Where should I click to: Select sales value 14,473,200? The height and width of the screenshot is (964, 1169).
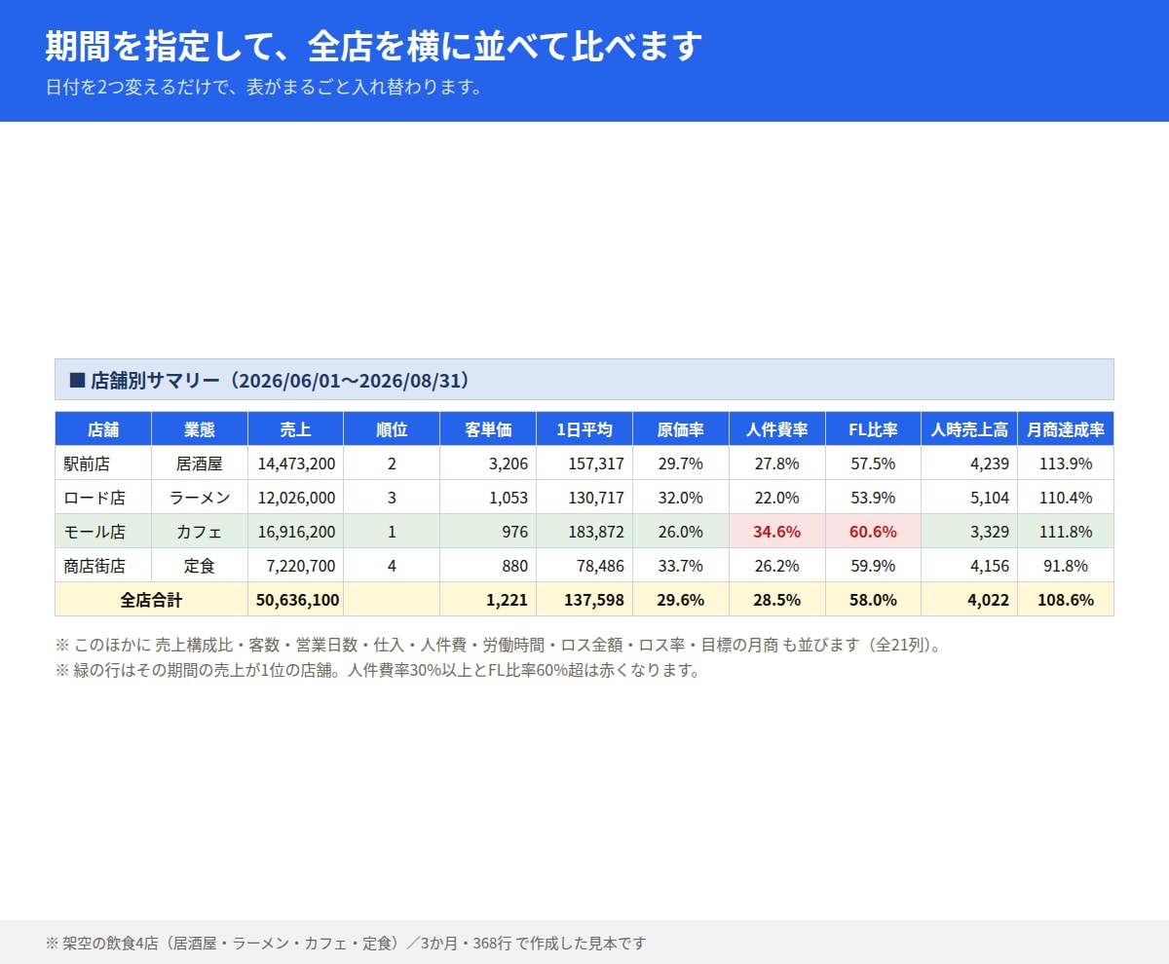296,463
